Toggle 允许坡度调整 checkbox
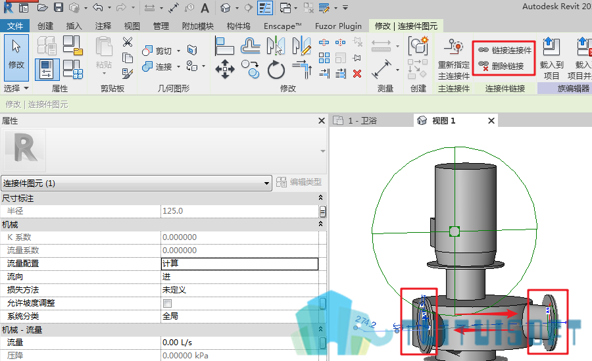592x361 pixels. coord(167,303)
